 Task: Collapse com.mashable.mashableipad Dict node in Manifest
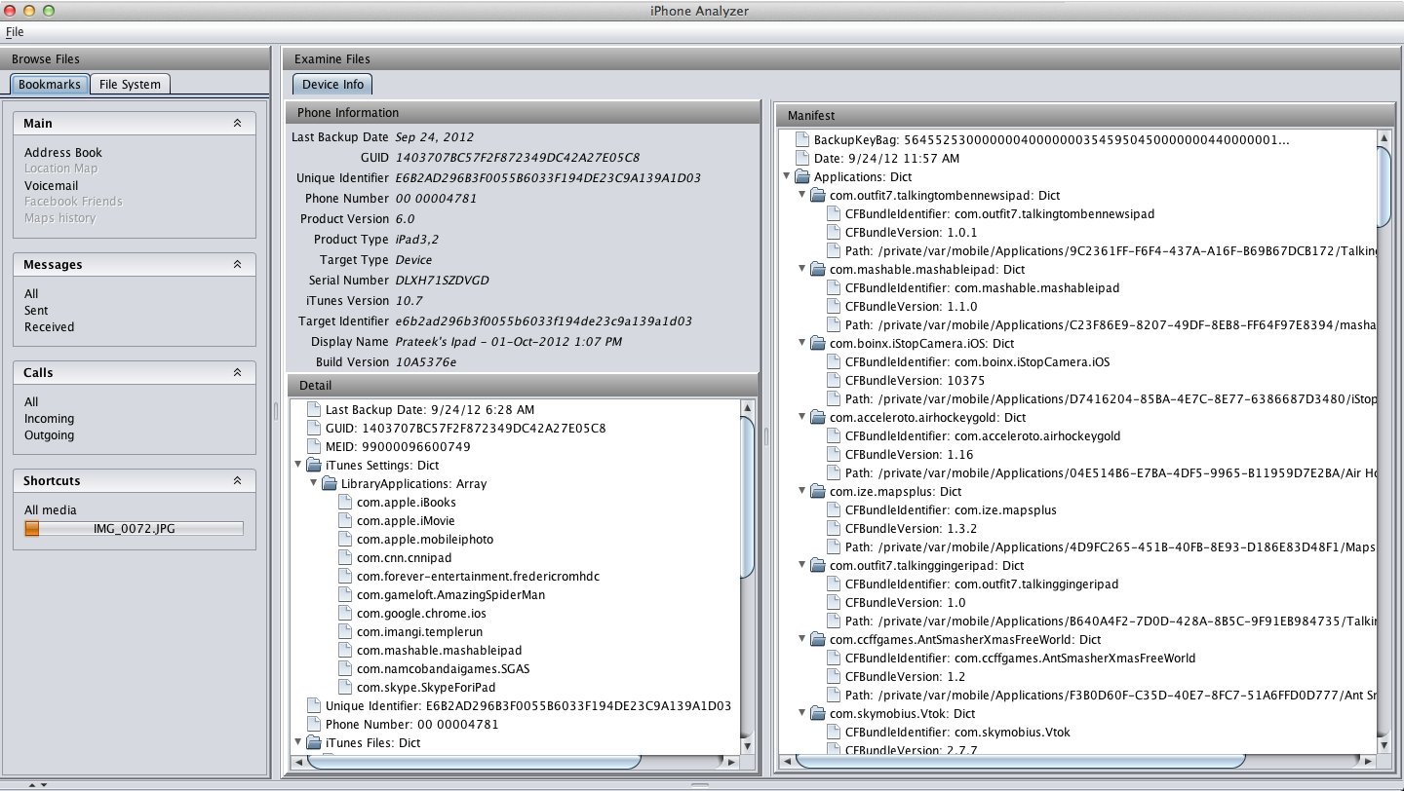(x=801, y=270)
